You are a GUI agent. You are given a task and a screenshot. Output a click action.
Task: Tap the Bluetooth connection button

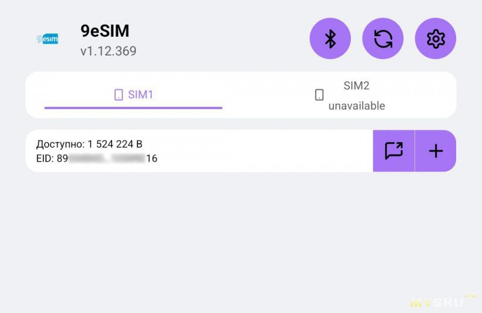330,39
